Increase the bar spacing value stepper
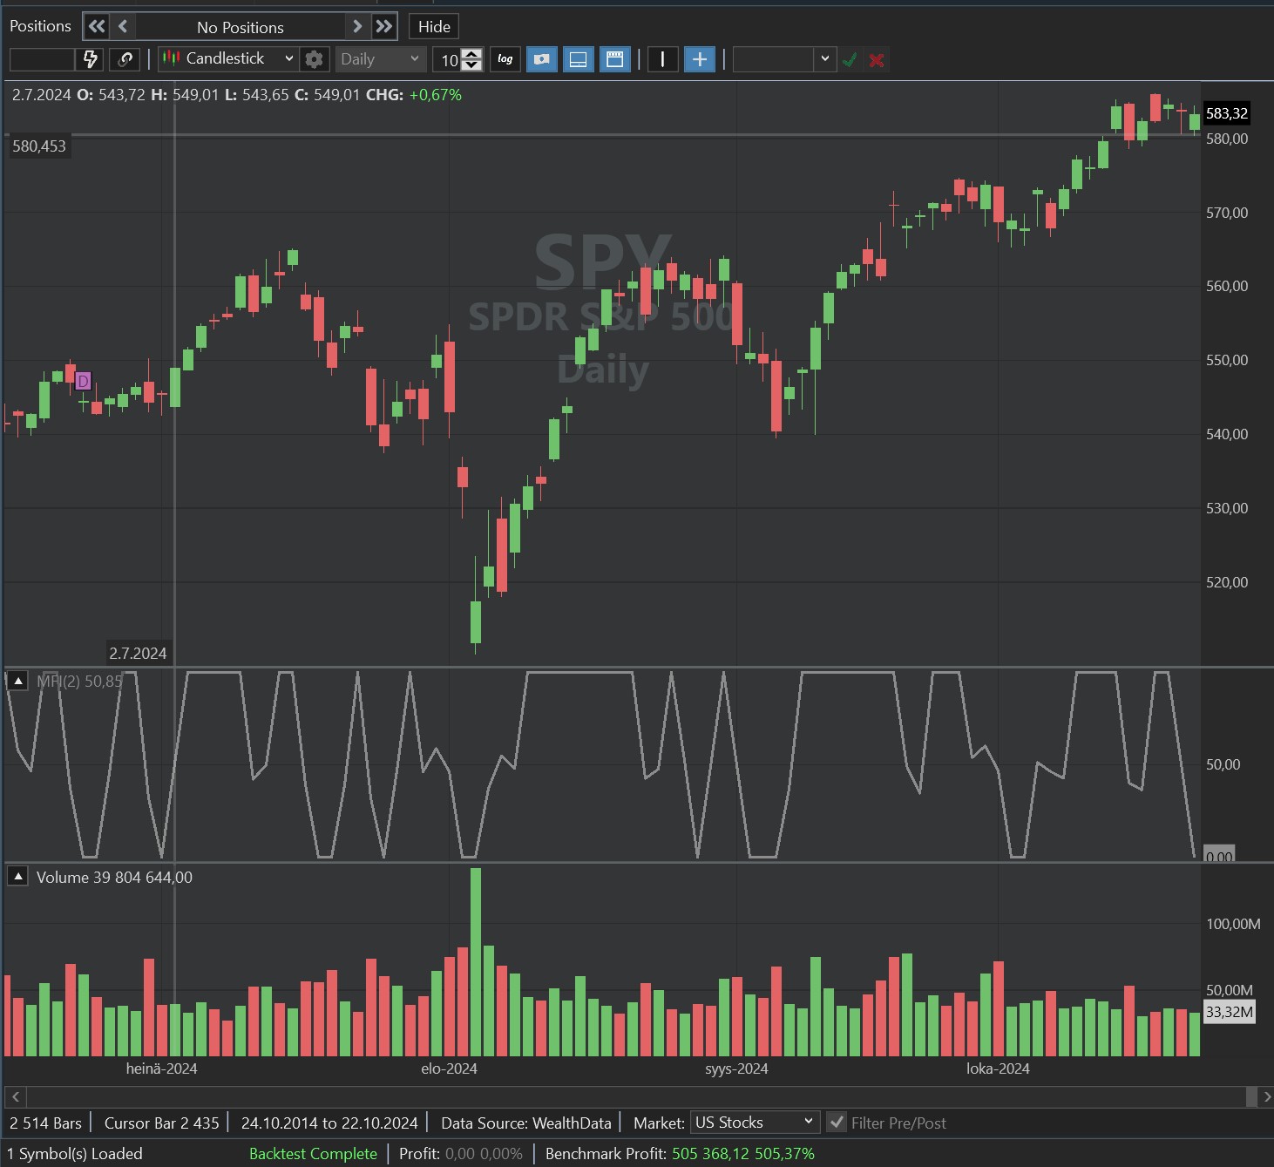The width and height of the screenshot is (1274, 1167). [x=471, y=54]
